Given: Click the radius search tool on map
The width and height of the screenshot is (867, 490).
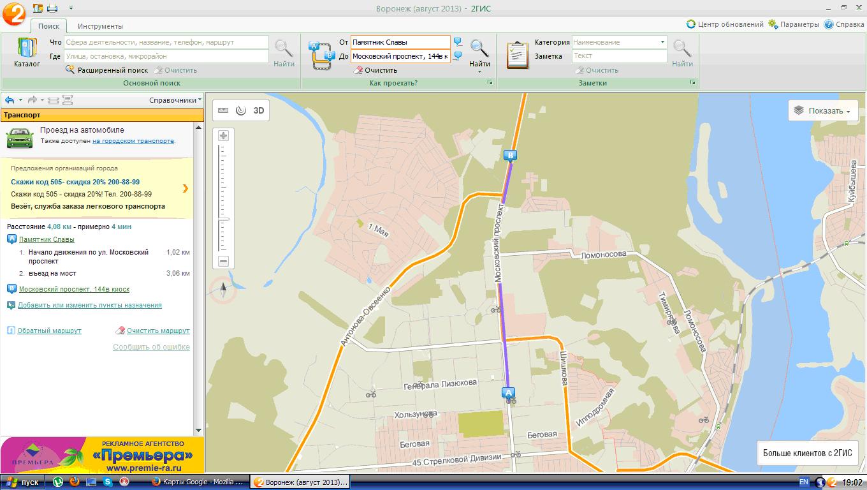Looking at the screenshot, I should [x=240, y=110].
